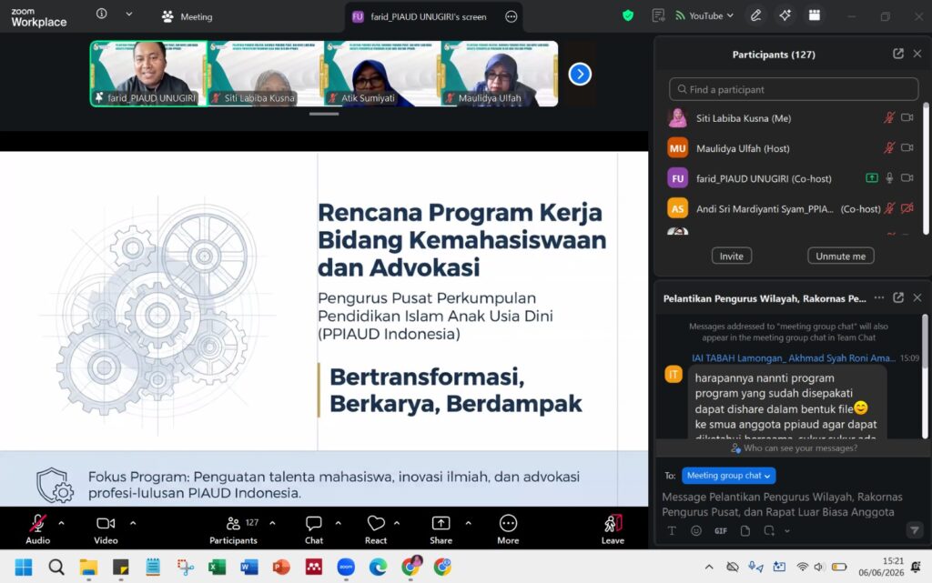Screen dimensions: 932x583
Task: Toggle microphone icon on farid_PIAUD UNUGIRI row
Action: pos(889,178)
